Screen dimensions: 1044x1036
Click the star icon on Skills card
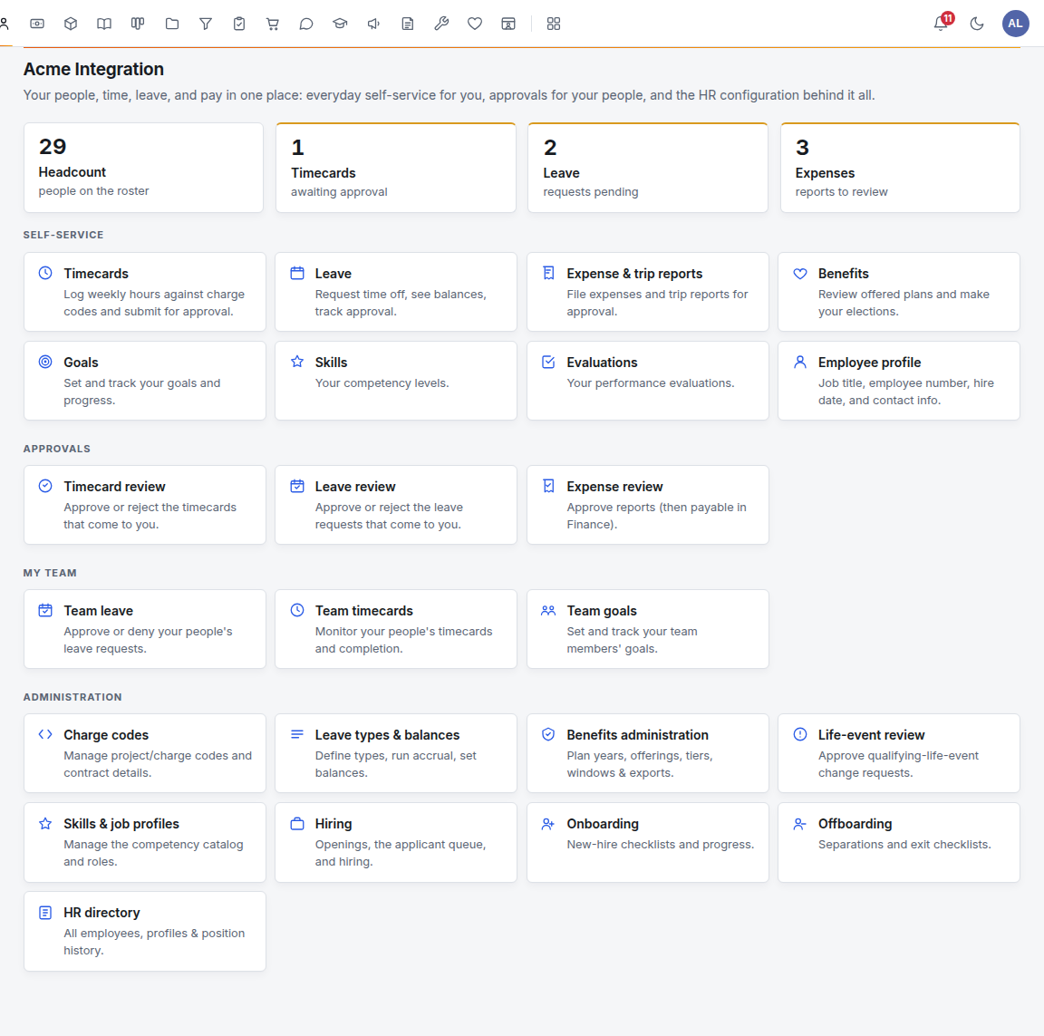tap(297, 362)
